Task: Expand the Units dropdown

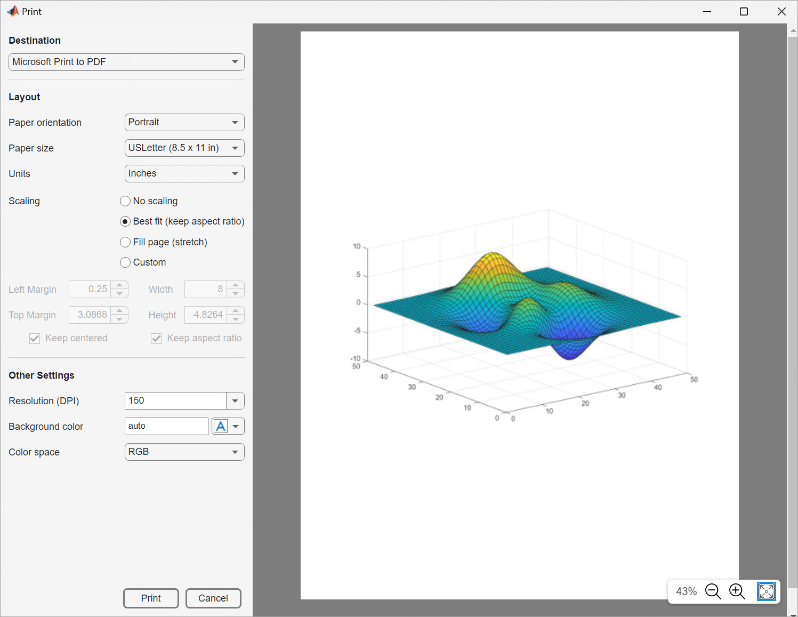Action: click(184, 174)
